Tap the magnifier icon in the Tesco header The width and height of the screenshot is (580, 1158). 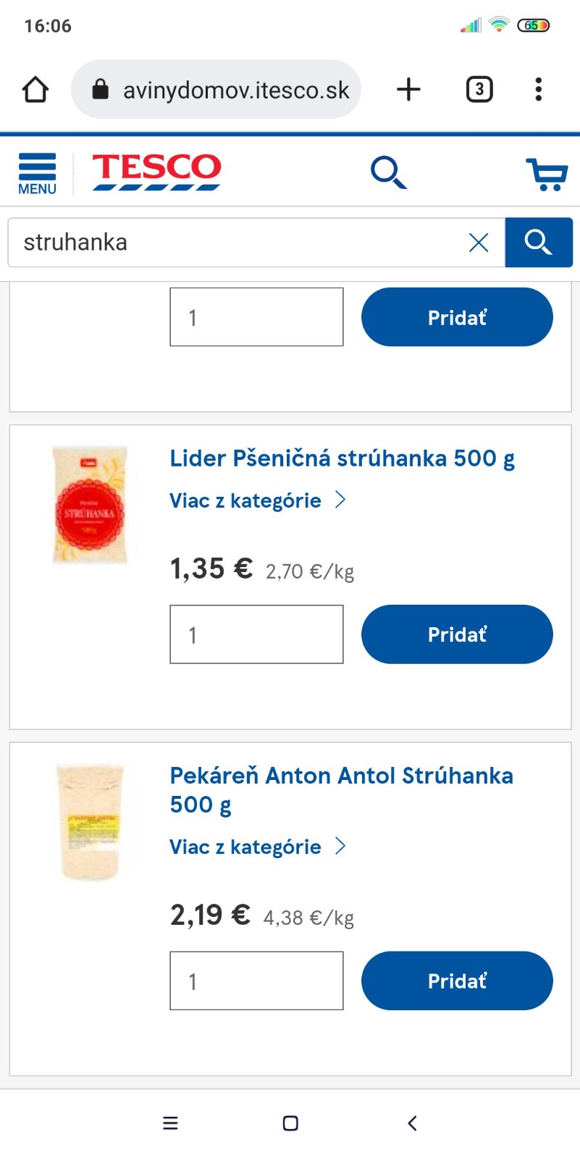pyautogui.click(x=388, y=172)
